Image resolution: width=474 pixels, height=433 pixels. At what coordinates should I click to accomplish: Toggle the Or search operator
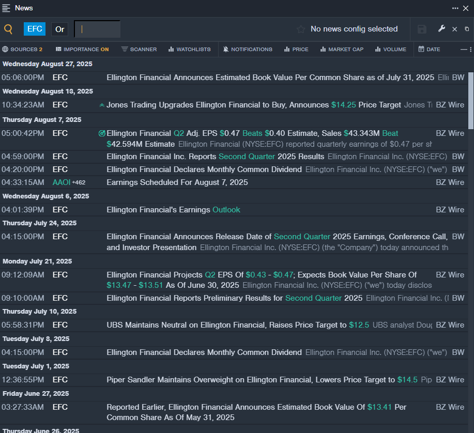pos(59,29)
